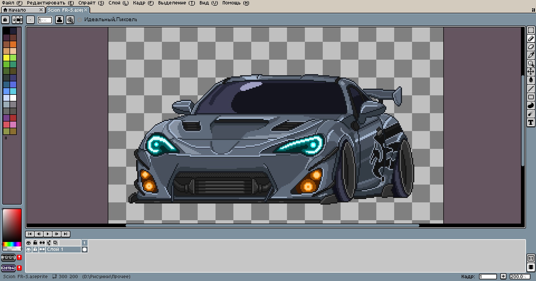This screenshot has width=536, height=281.
Task: Activate the Zoom magnifier tool
Action: pos(531,64)
